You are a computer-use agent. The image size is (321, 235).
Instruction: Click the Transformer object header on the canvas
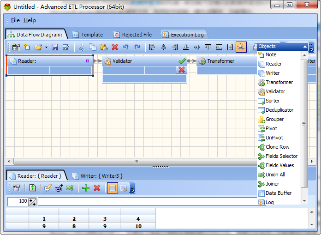point(227,61)
